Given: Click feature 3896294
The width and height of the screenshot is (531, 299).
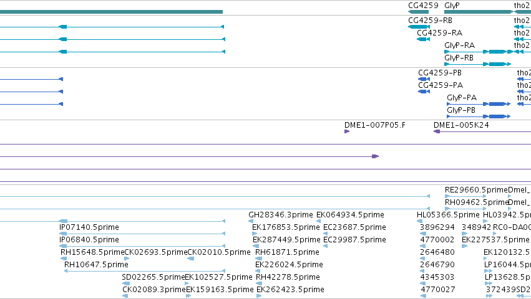Looking at the screenshot, I should 437,227.
